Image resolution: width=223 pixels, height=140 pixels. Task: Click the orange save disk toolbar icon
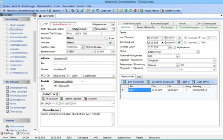(x=88, y=11)
